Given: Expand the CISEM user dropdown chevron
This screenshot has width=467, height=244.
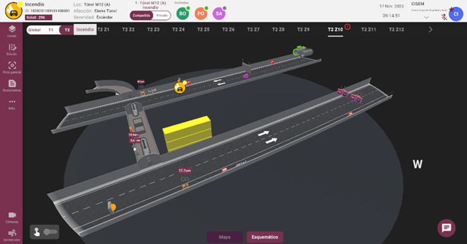Looking at the screenshot, I should pyautogui.click(x=426, y=17).
